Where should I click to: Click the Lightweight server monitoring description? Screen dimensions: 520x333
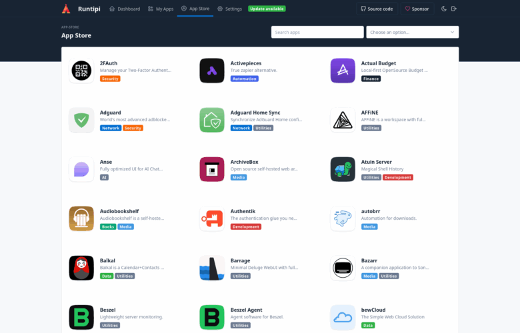pyautogui.click(x=131, y=317)
